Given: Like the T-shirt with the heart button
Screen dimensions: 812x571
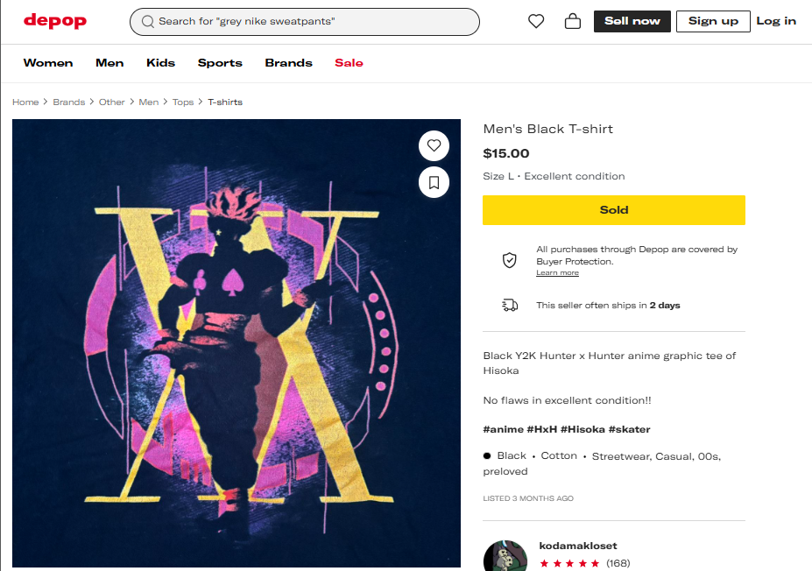Looking at the screenshot, I should 434,145.
